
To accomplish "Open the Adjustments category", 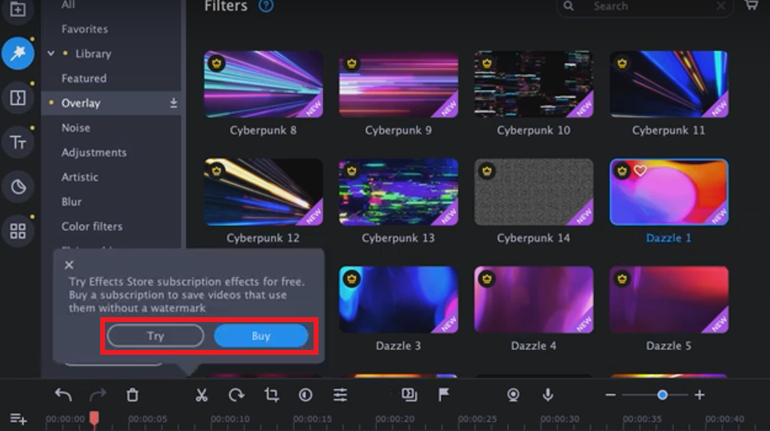I will (x=94, y=152).
